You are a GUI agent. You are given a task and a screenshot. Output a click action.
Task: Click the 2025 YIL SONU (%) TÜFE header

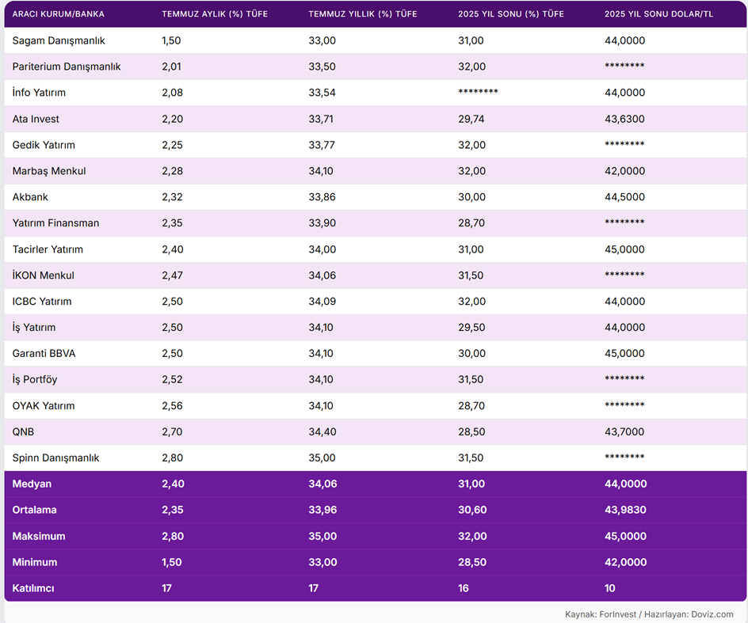point(511,14)
